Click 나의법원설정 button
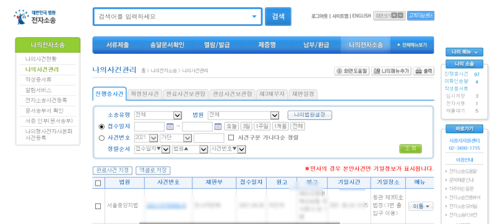 pos(310,115)
